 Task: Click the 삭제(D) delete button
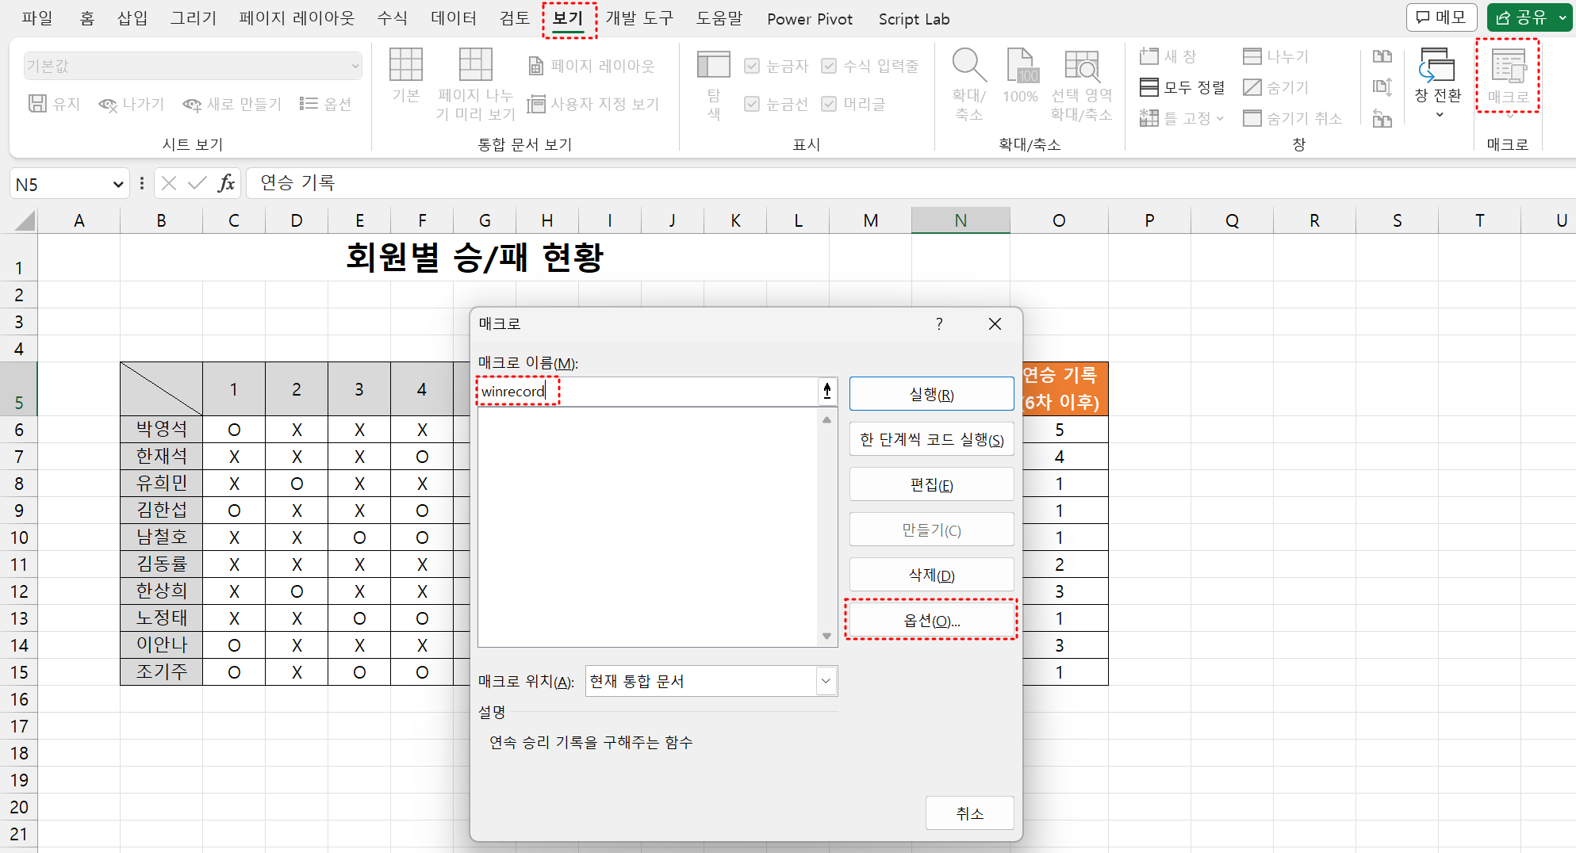pyautogui.click(x=931, y=575)
